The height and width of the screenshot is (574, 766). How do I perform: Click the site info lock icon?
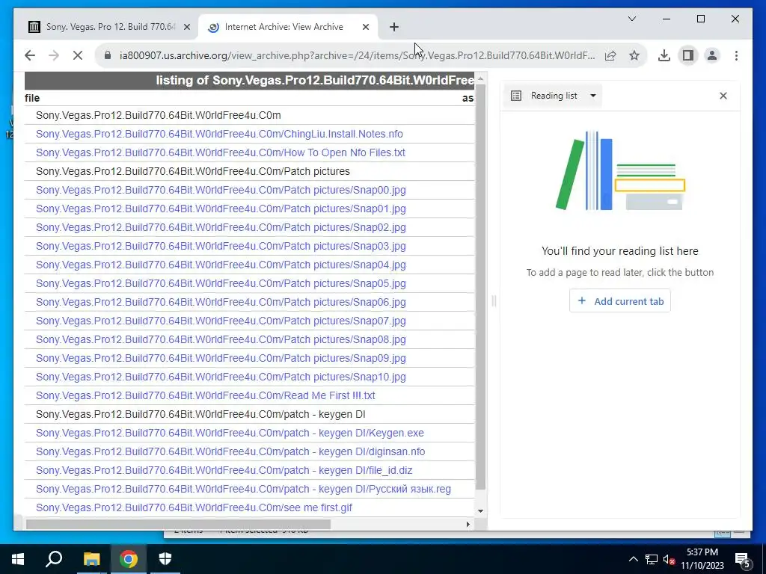pos(108,55)
